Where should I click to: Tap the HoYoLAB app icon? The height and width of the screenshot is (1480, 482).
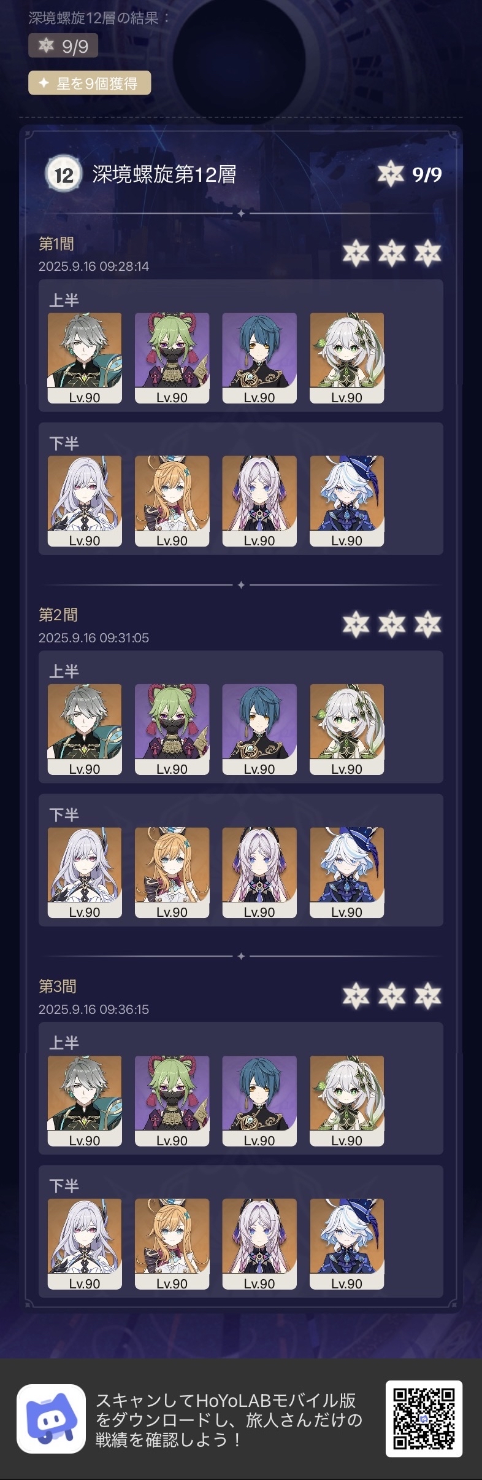pyautogui.click(x=51, y=1419)
